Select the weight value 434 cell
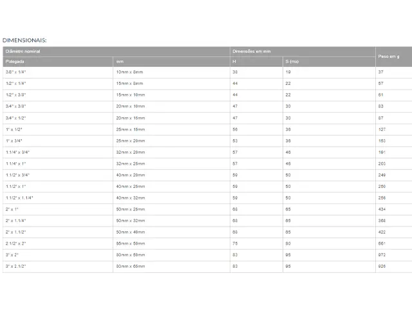 tap(394, 209)
